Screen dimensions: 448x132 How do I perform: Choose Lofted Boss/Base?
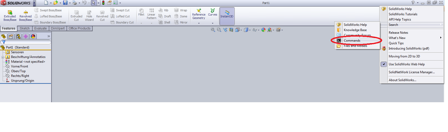[48, 16]
